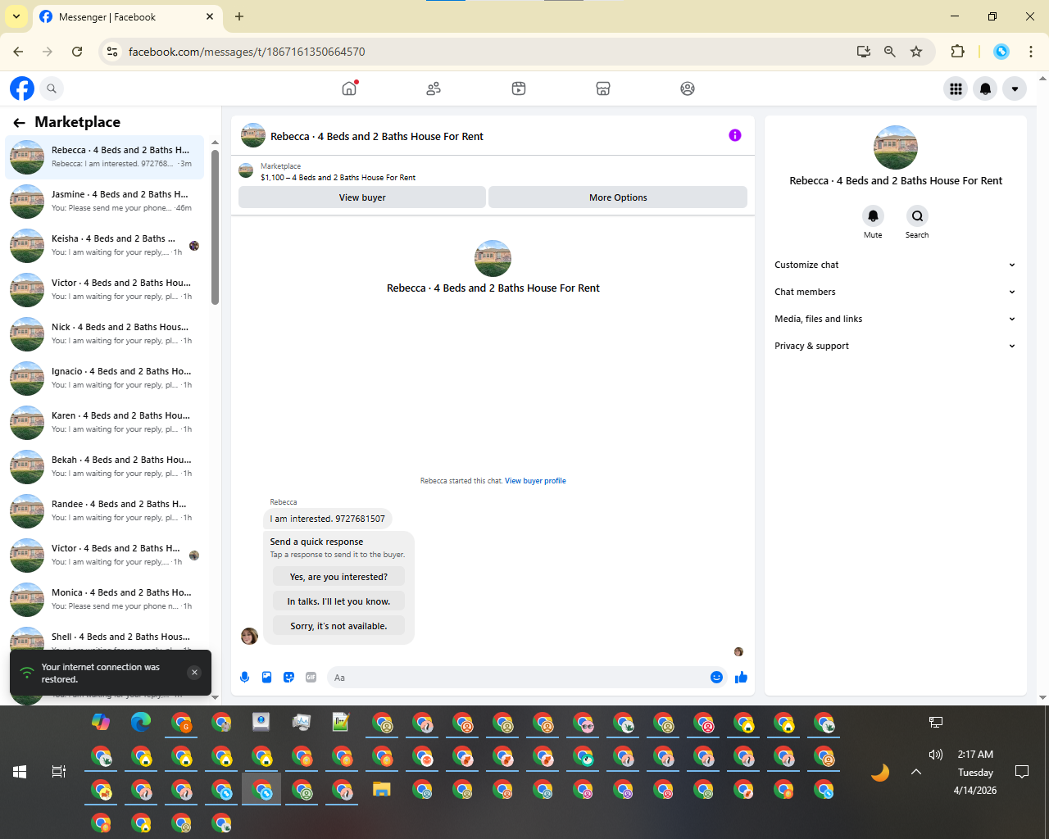Viewport: 1049px width, 839px height.
Task: Open the Facebook Home icon
Action: click(349, 88)
